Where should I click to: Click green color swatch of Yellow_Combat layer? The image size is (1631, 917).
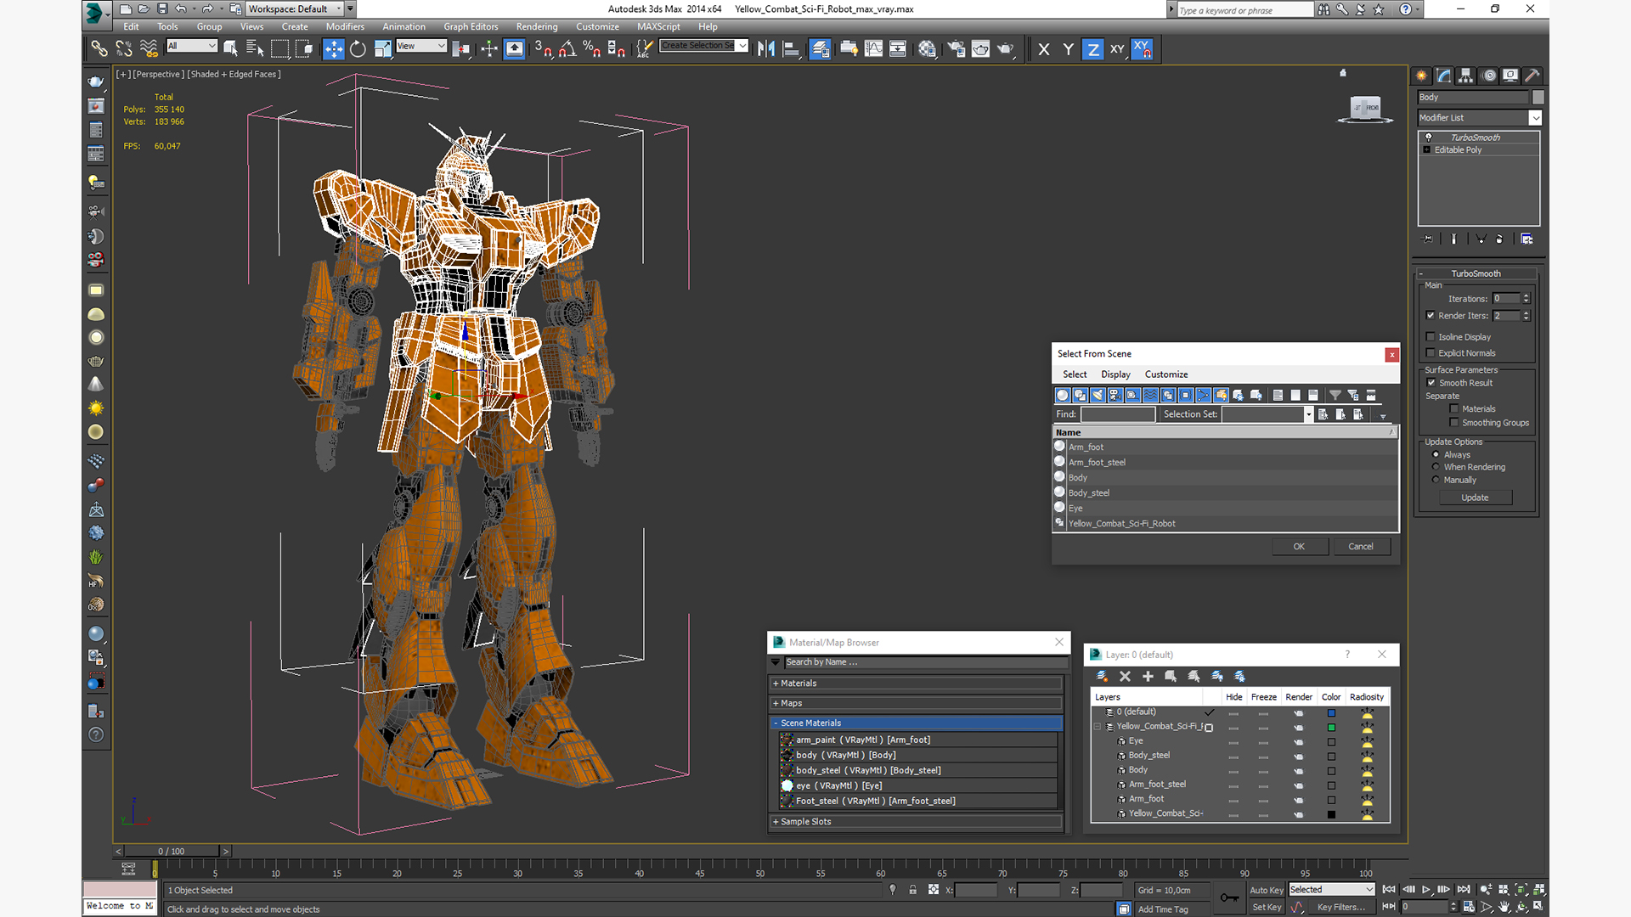point(1331,728)
